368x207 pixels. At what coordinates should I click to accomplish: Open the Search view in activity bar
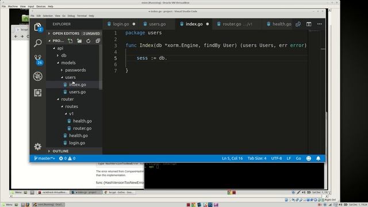pos(38,43)
